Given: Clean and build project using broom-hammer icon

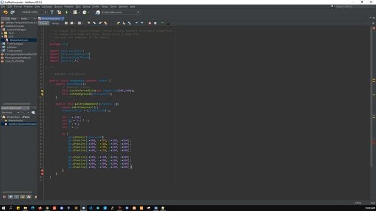Looking at the screenshot, I should tap(59, 12).
